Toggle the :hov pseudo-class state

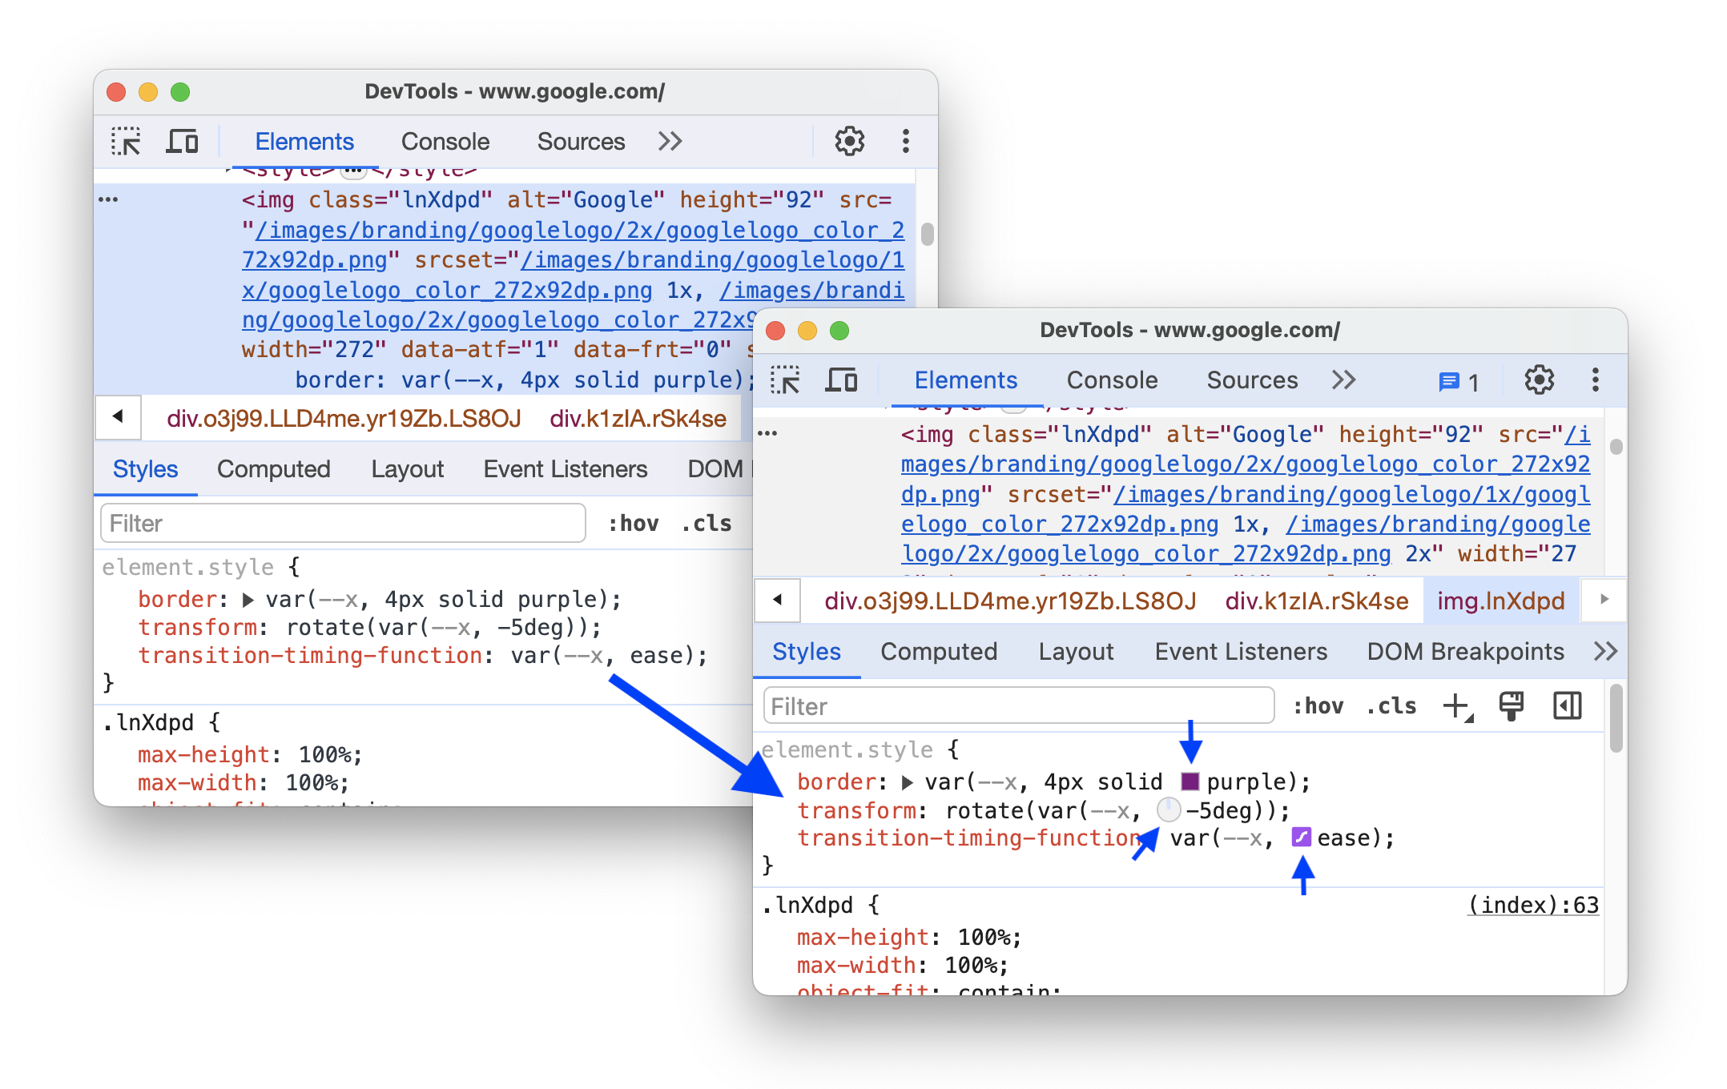(x=1318, y=706)
